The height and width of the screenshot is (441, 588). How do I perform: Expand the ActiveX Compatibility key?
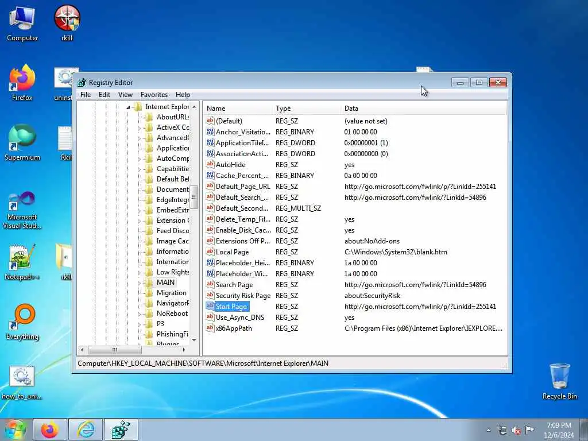click(139, 128)
